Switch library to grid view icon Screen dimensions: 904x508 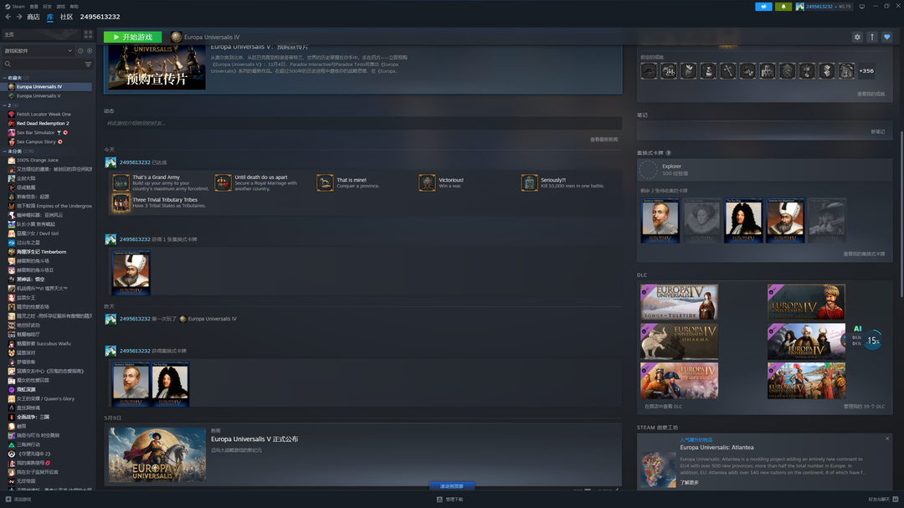[x=88, y=34]
